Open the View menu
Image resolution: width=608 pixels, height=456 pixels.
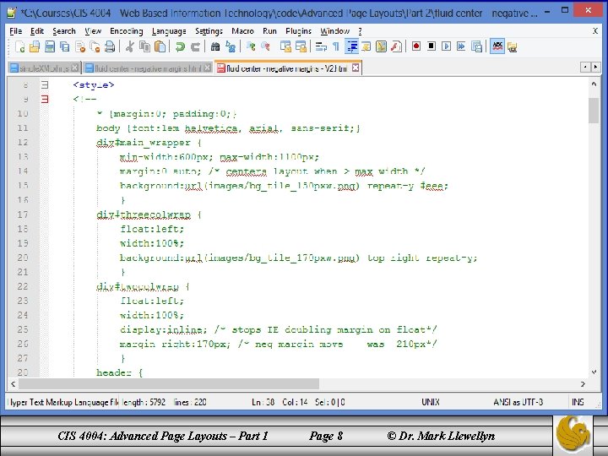click(93, 31)
